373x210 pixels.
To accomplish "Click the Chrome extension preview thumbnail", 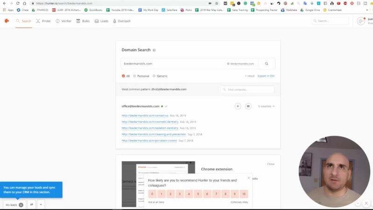I will (x=158, y=184).
